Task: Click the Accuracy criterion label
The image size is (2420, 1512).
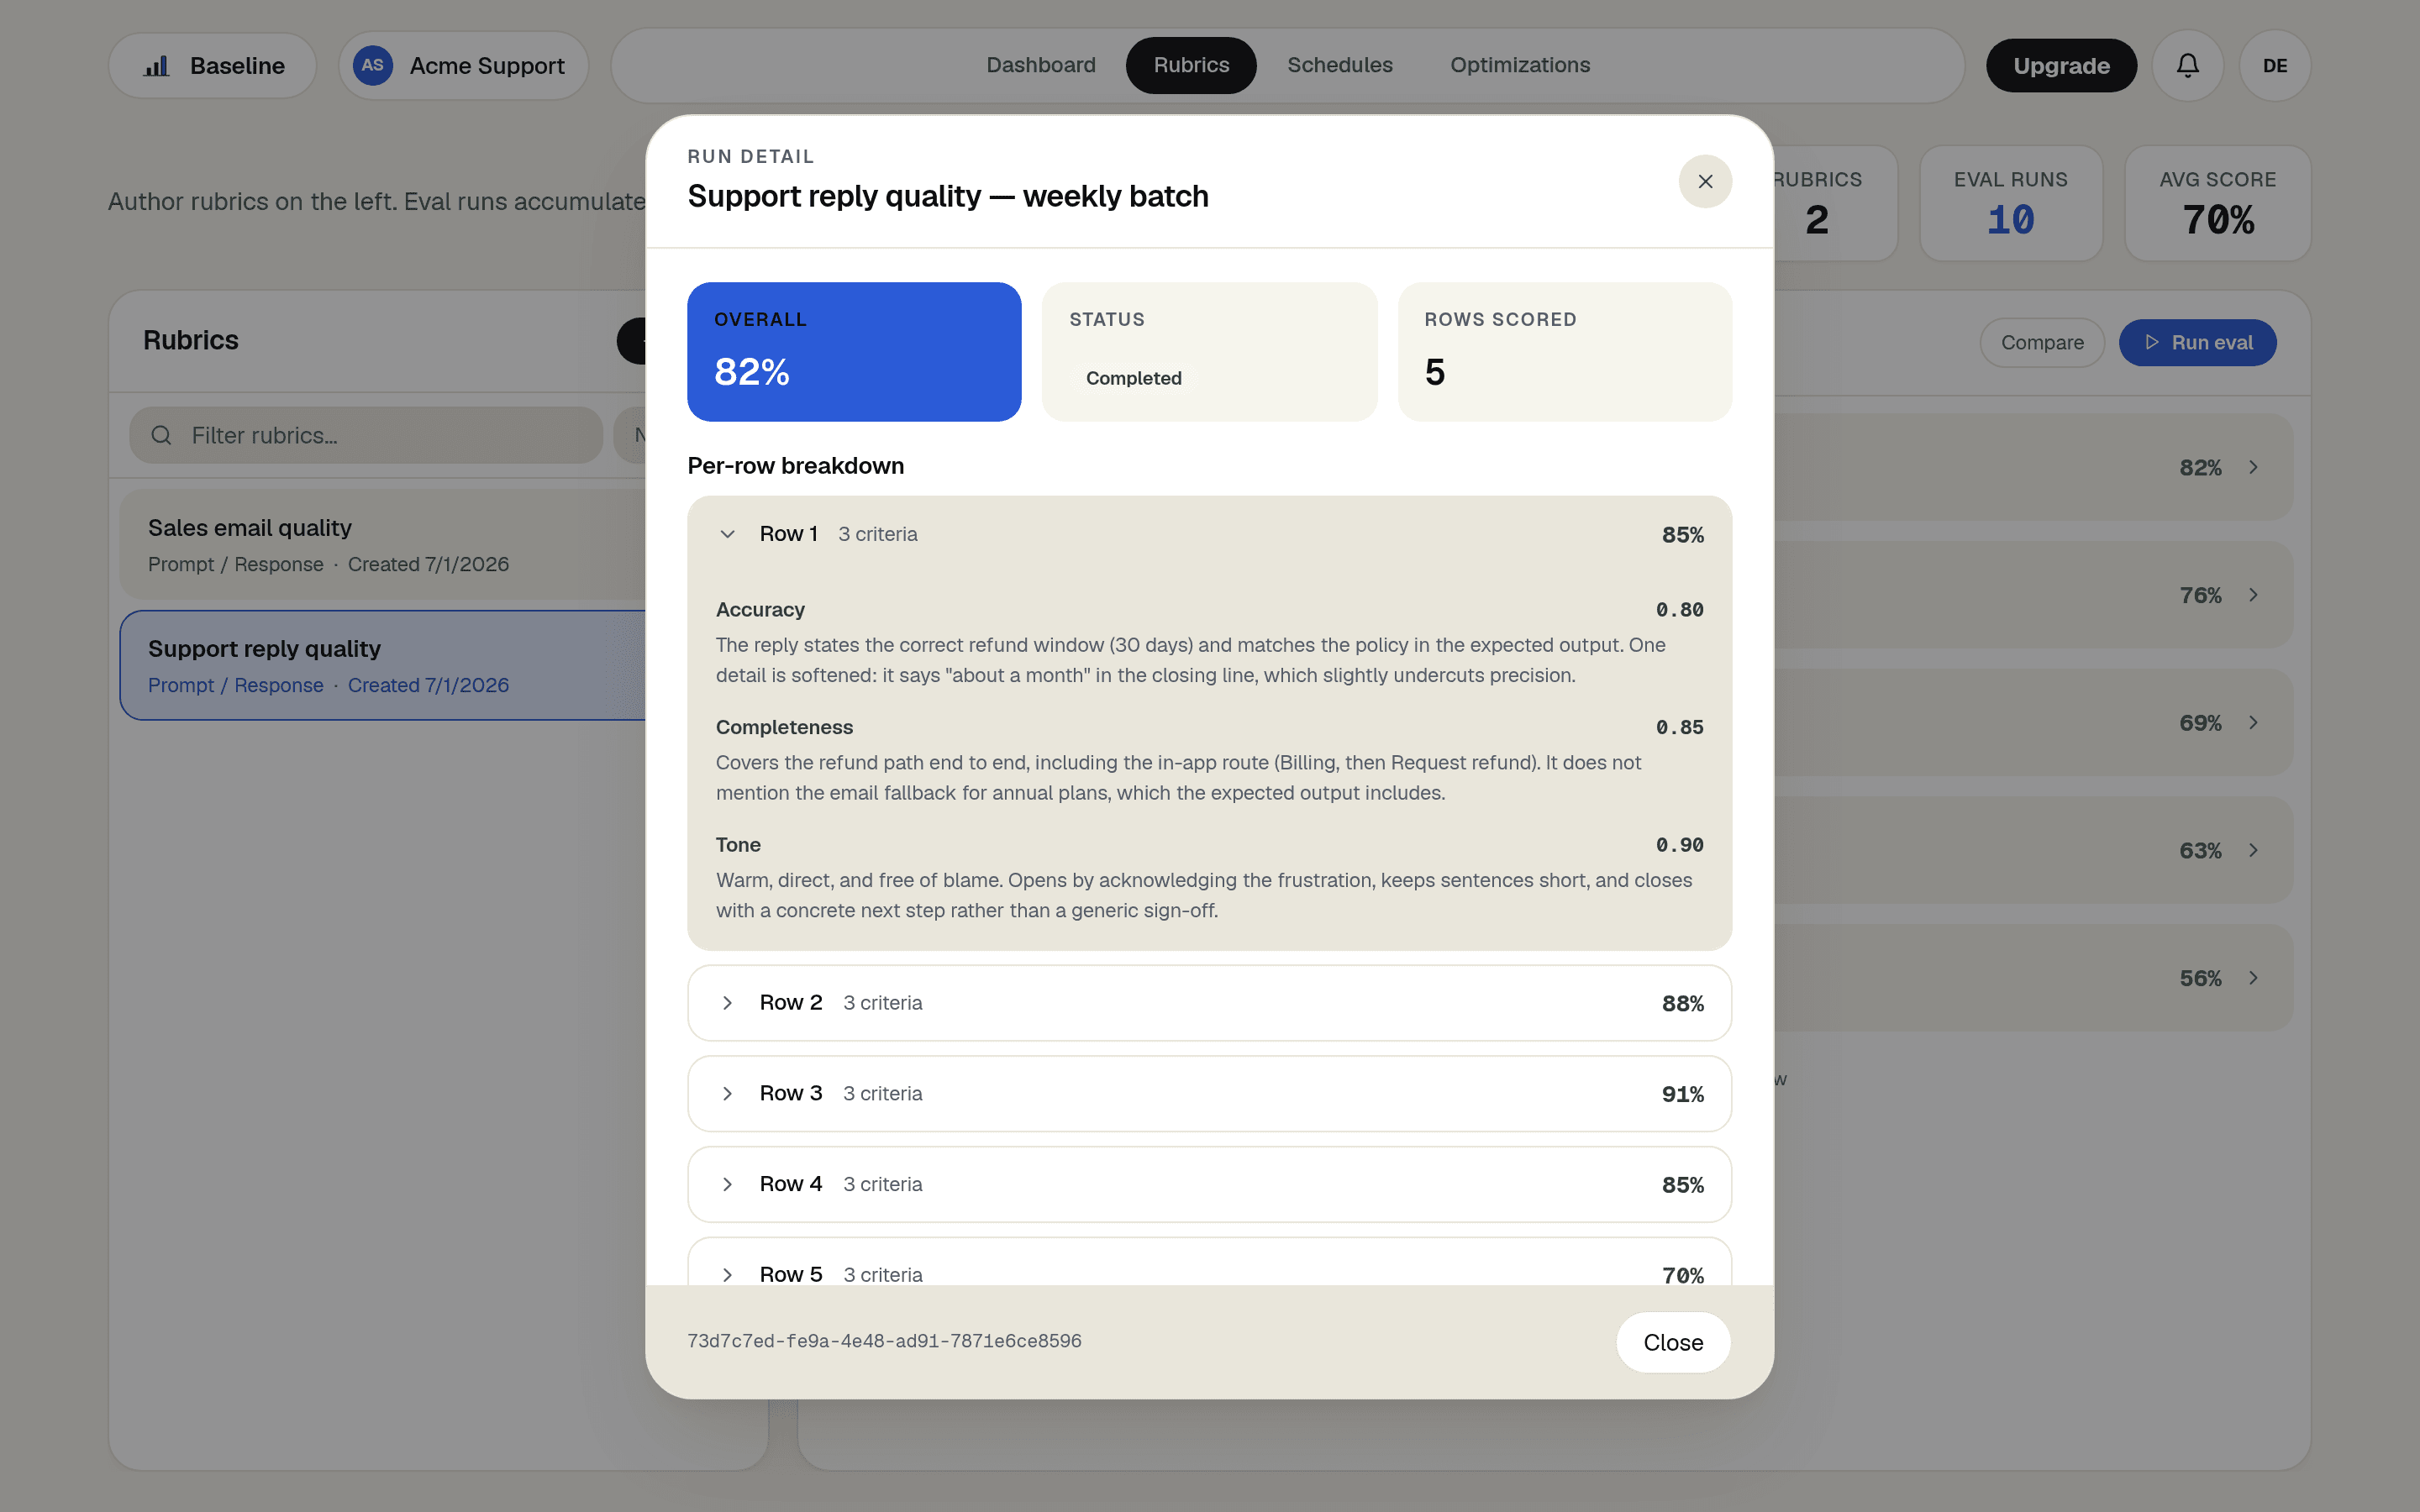Action: [760, 610]
